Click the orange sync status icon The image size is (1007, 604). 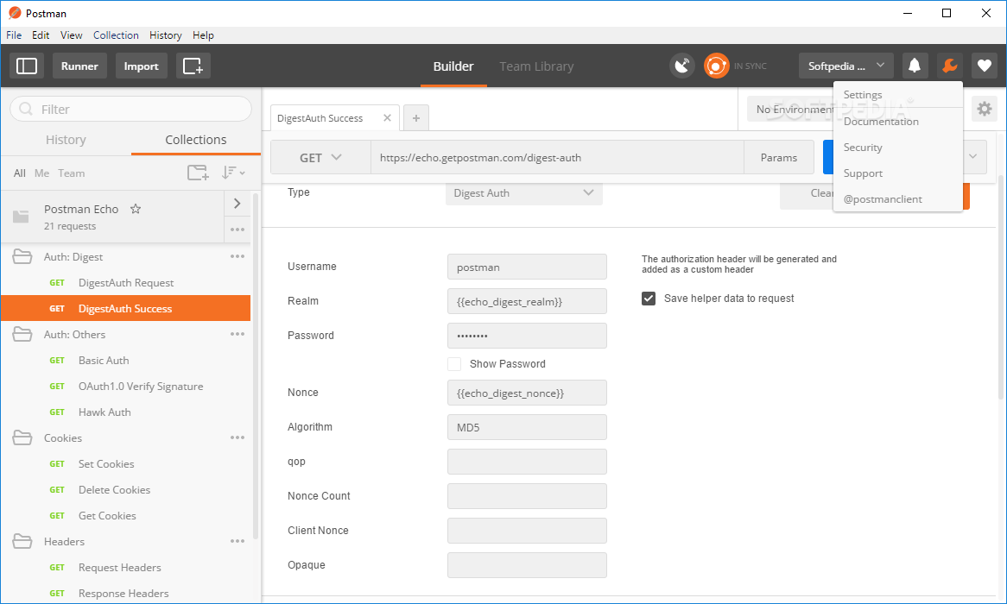click(716, 66)
